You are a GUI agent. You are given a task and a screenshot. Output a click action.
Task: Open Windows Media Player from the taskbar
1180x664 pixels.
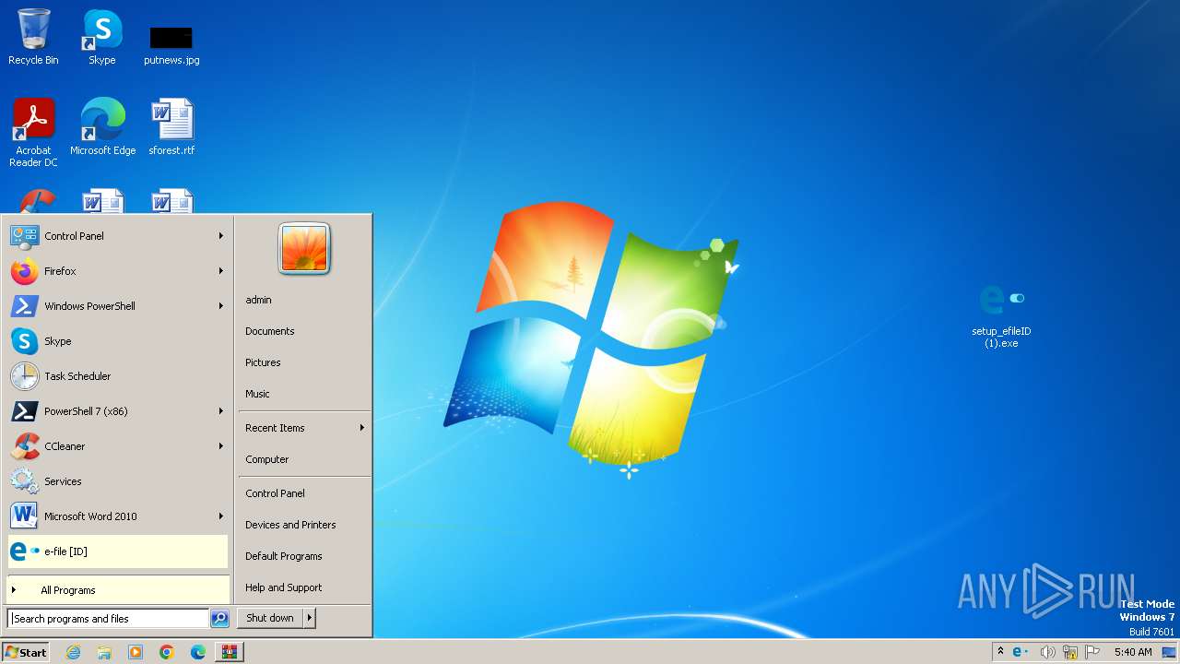pyautogui.click(x=136, y=652)
